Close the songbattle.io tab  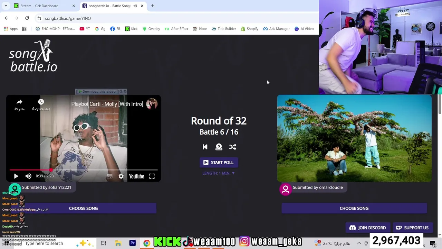coord(142,6)
